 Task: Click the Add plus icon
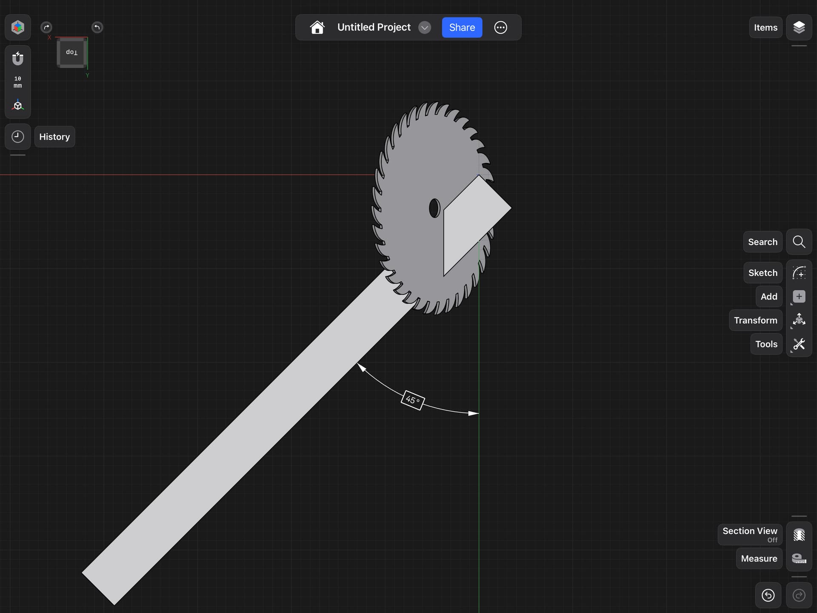799,297
